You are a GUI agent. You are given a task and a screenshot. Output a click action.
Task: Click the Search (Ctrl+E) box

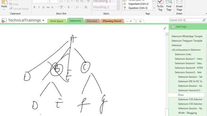click(x=186, y=20)
